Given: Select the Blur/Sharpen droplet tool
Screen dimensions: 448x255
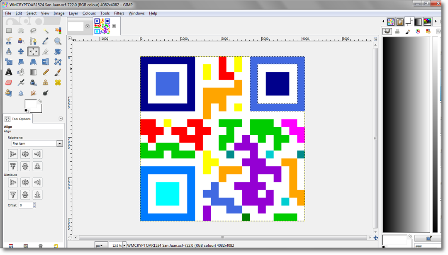Looking at the screenshot, I should [x=21, y=93].
